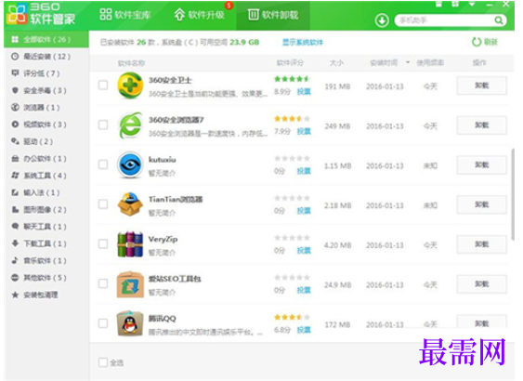The width and height of the screenshot is (523, 381).
Task: Select 安全杀毒 (3) category
Action: coord(39,90)
